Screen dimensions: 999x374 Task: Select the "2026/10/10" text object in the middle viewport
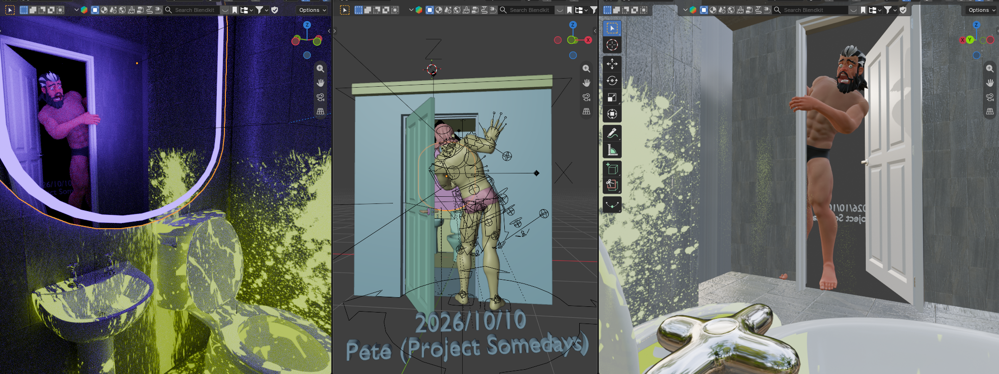click(x=471, y=322)
